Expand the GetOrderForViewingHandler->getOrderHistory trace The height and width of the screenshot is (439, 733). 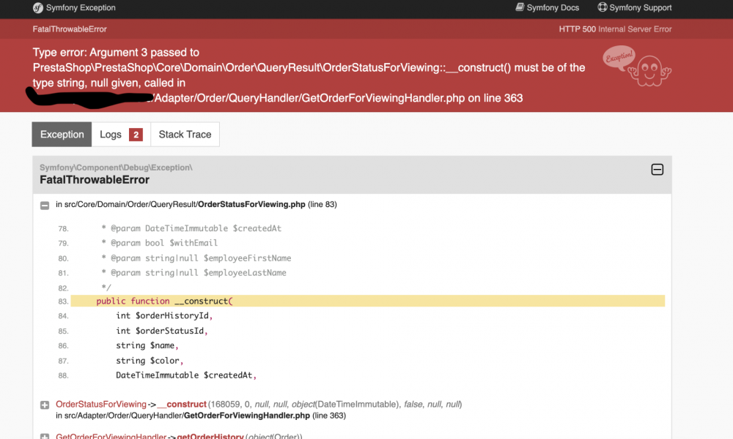coord(45,437)
